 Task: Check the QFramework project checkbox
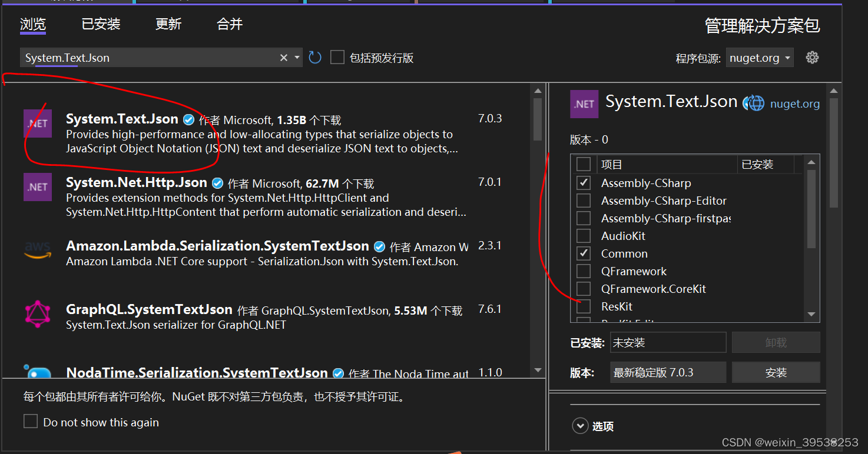583,271
